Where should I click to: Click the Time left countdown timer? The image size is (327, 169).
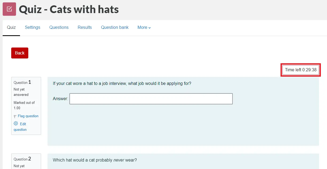coord(301,70)
